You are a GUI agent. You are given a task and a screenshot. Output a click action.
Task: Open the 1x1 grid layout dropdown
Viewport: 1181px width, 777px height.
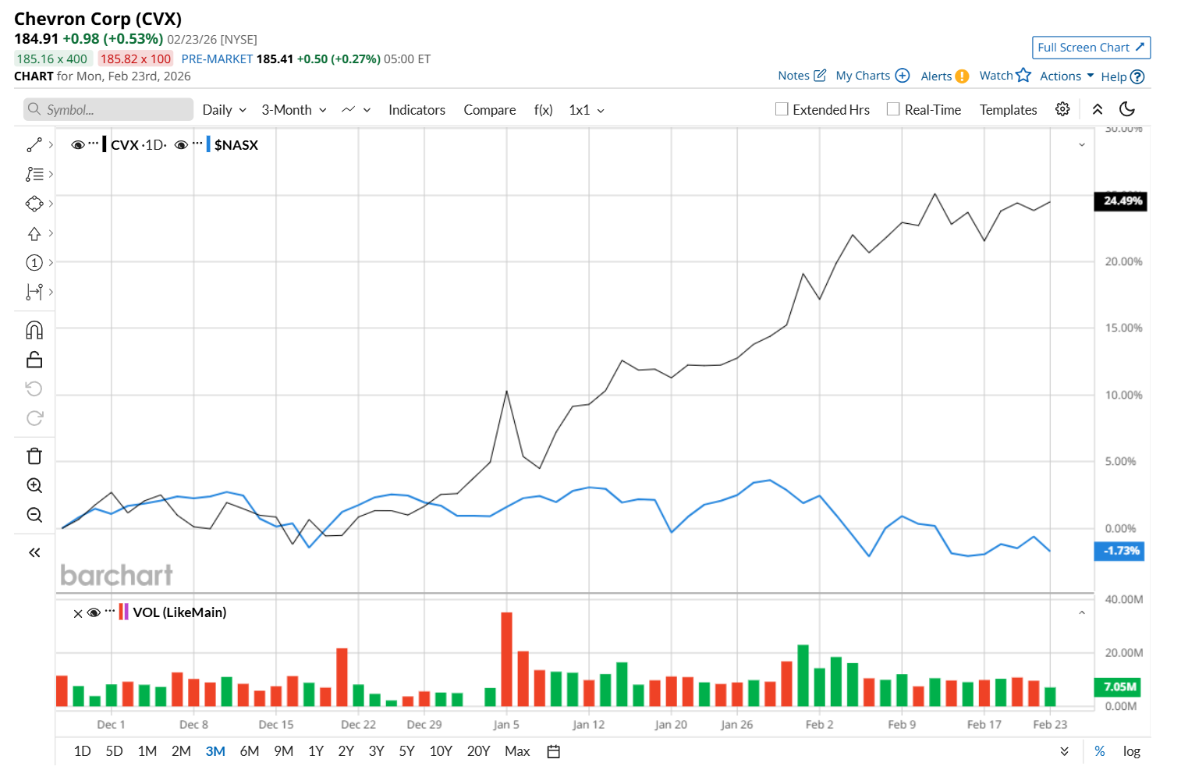click(x=587, y=110)
